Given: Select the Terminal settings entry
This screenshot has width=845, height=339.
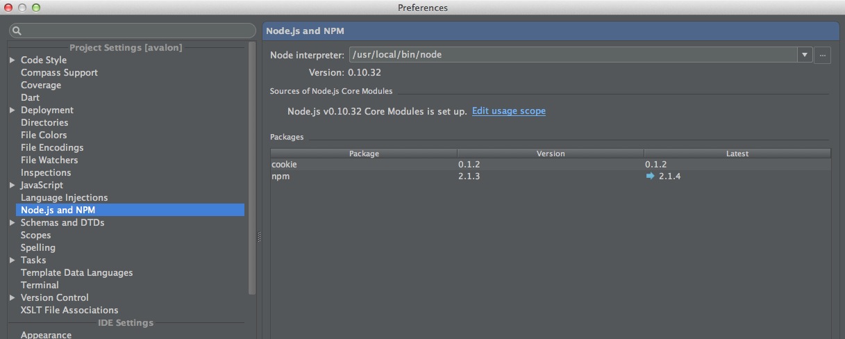Looking at the screenshot, I should (x=40, y=286).
